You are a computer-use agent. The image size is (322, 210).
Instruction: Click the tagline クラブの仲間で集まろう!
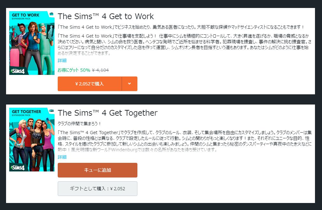coord(79,124)
